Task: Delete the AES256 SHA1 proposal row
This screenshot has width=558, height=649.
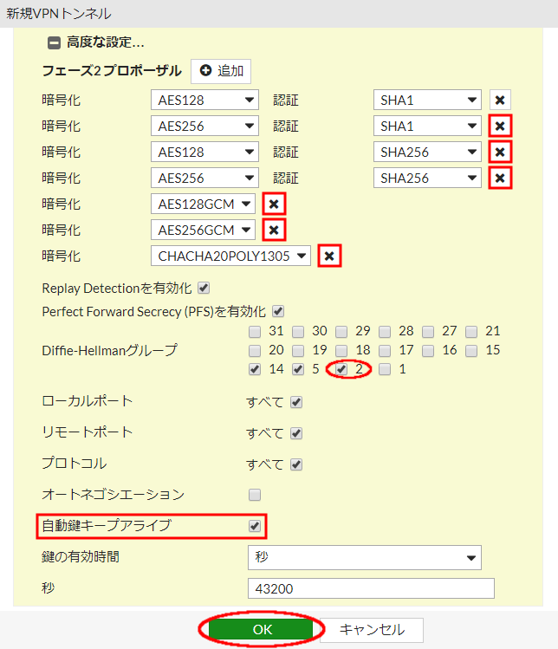Action: coord(500,126)
